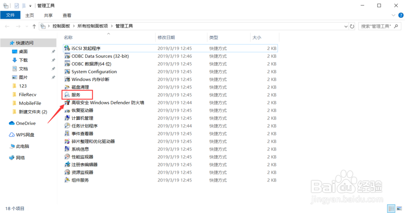This screenshot has height=213, width=405.
Task: Click the 组件服务 icon
Action: (67, 180)
